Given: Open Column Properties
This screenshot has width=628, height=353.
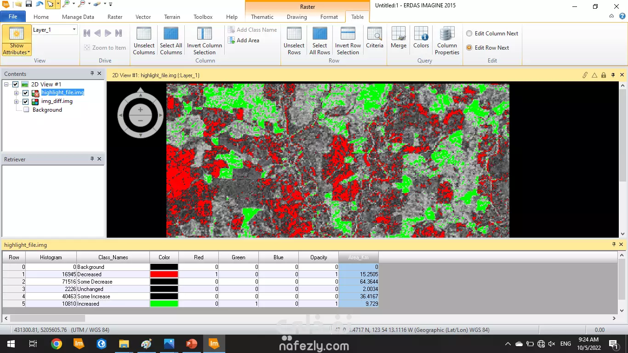Looking at the screenshot, I should pyautogui.click(x=446, y=40).
